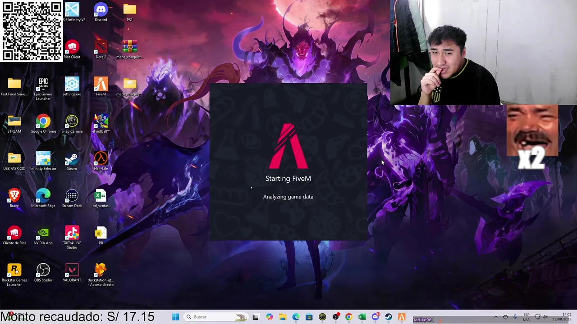This screenshot has width=577, height=324.
Task: Click the microphone tray icon
Action: [x=515, y=317]
